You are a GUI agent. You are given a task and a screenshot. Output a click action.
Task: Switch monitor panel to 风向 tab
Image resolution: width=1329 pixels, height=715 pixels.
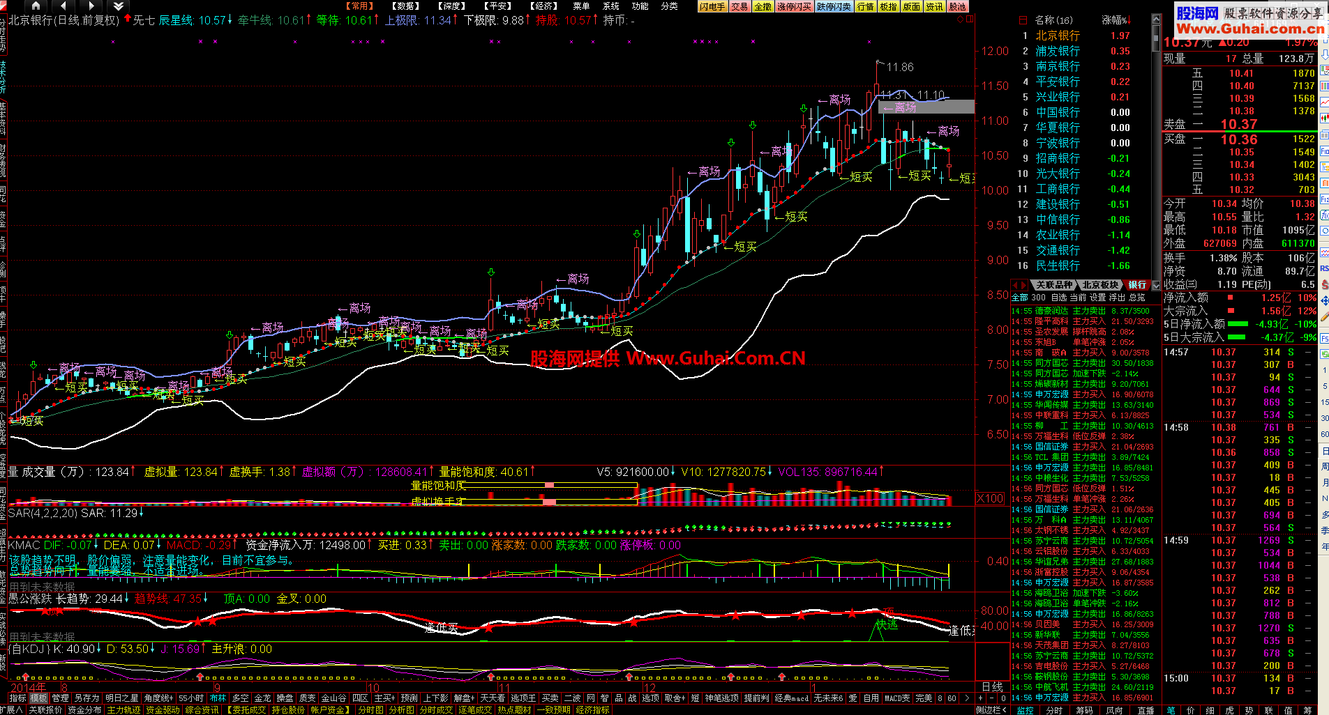[1114, 710]
